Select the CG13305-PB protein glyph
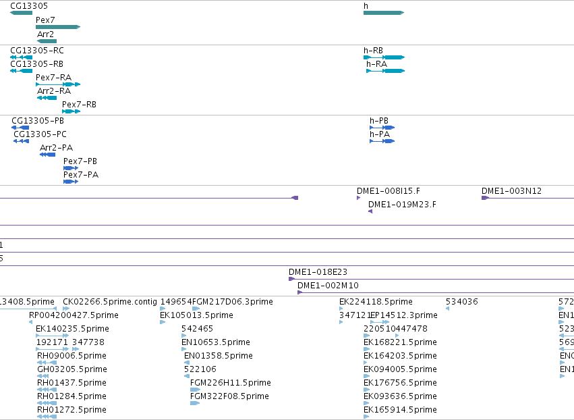This screenshot has height=420, width=574. (x=20, y=128)
